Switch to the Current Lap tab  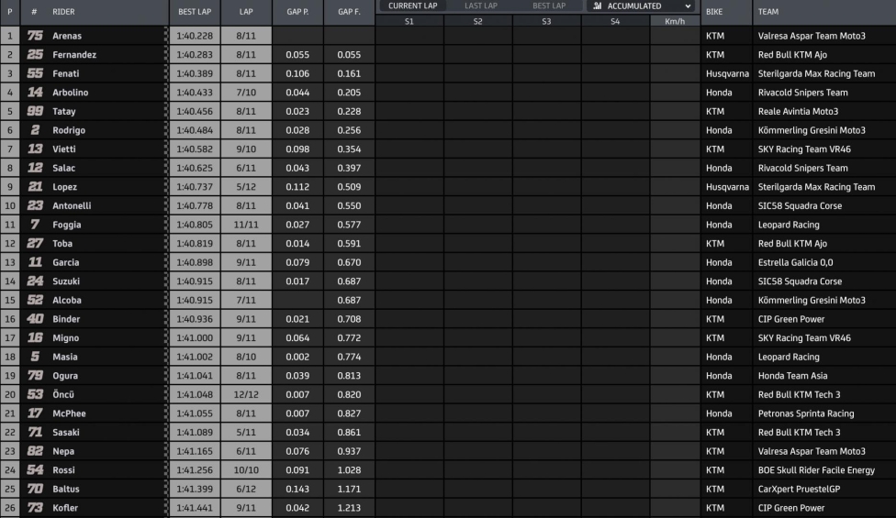[x=412, y=6]
